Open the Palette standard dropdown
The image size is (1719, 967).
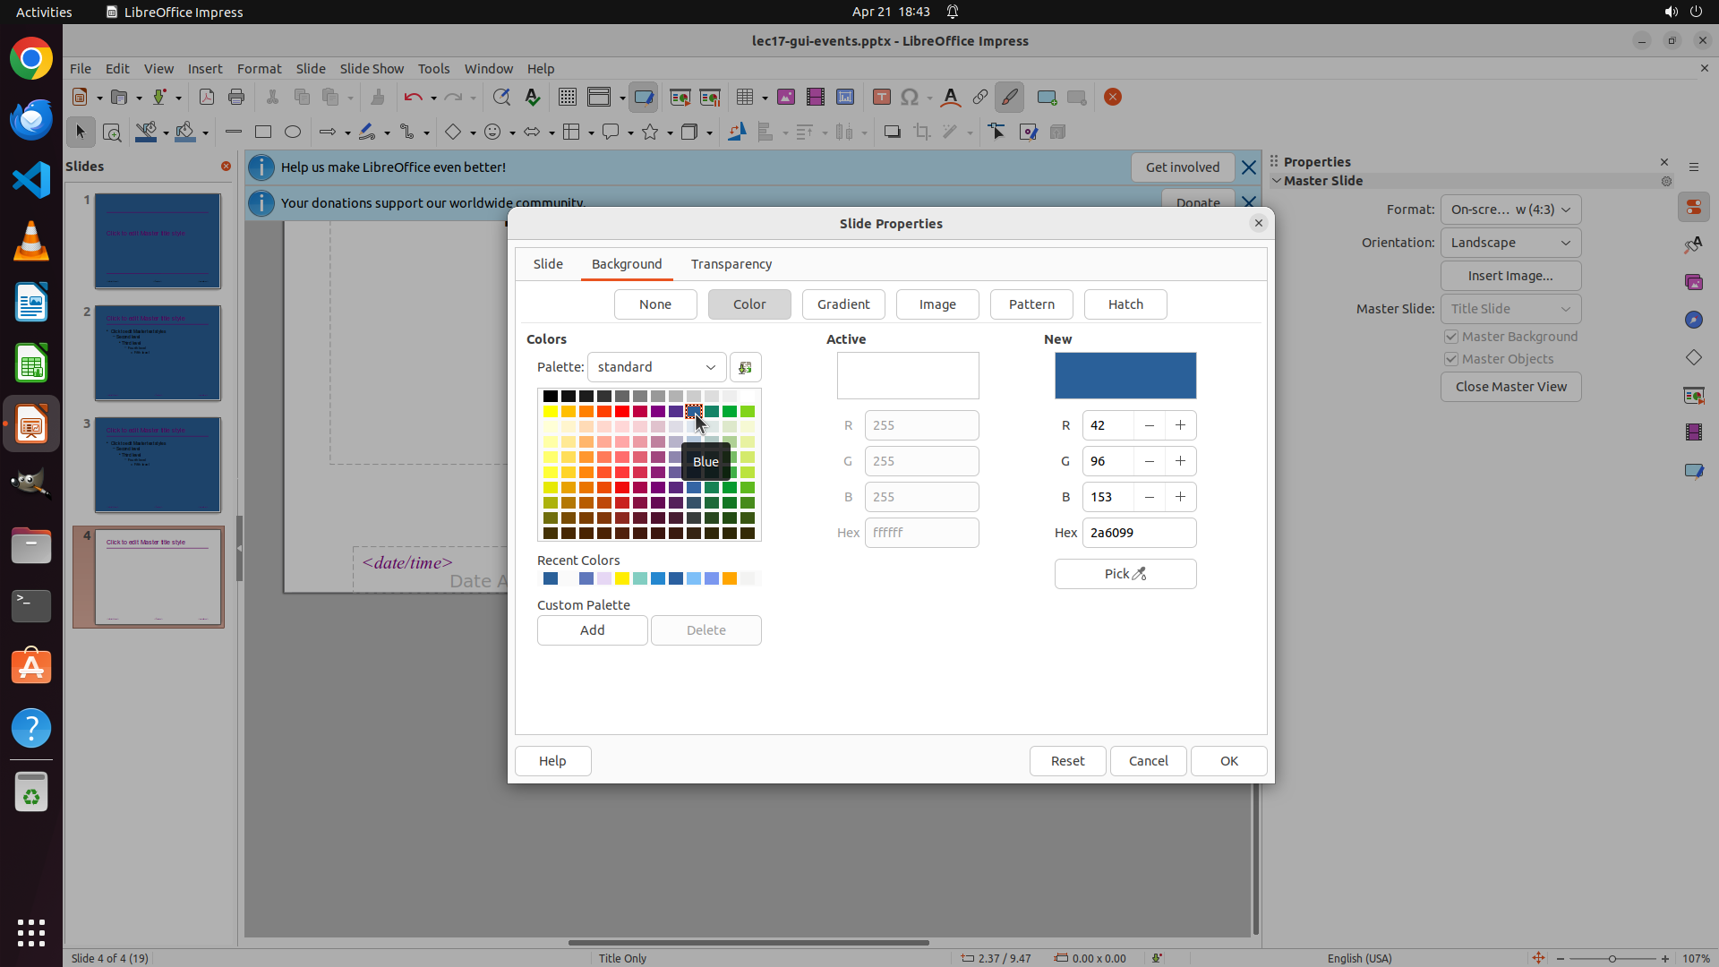[656, 367]
